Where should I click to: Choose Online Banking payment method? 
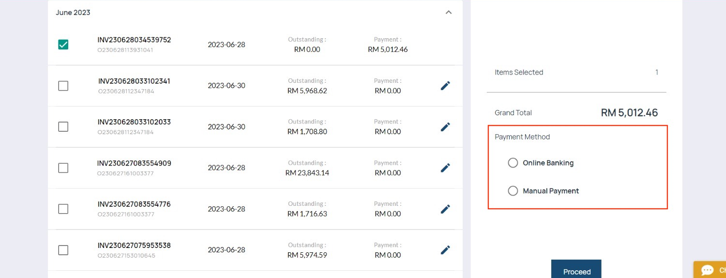click(x=513, y=163)
